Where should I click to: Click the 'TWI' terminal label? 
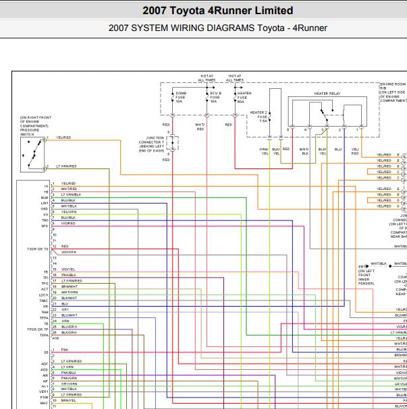(45, 220)
